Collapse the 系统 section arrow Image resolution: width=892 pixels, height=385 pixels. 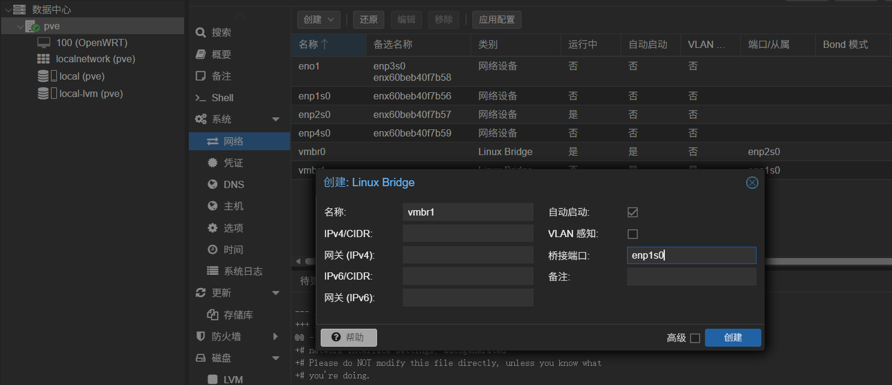tap(276, 120)
